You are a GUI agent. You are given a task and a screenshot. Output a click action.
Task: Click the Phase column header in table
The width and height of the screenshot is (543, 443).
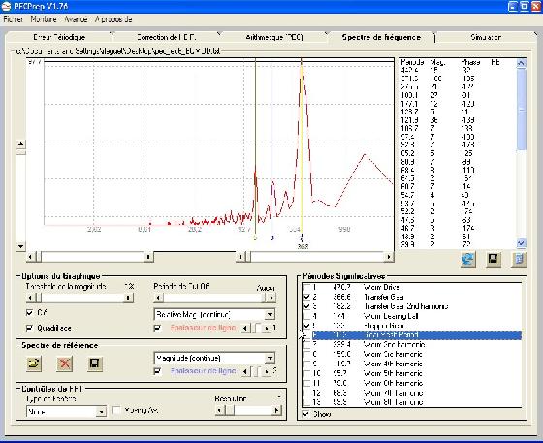[x=470, y=63]
